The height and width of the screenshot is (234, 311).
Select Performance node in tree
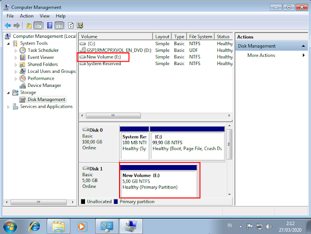pyautogui.click(x=41, y=79)
